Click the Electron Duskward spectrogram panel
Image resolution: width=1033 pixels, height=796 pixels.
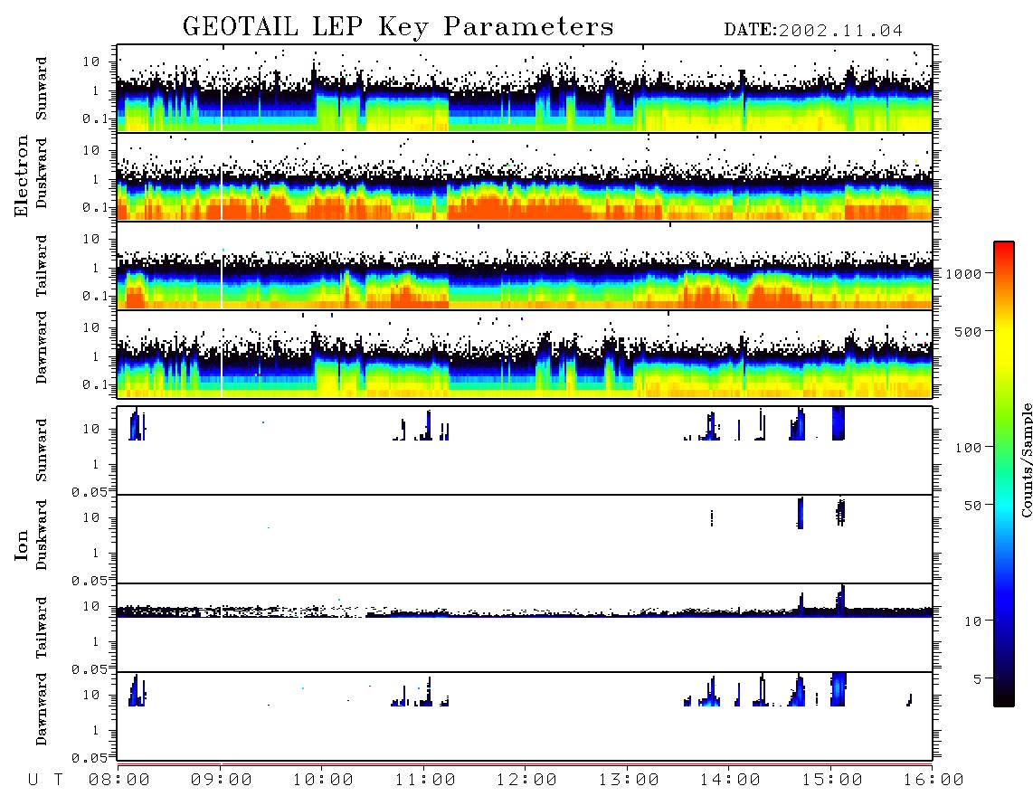[x=525, y=176]
